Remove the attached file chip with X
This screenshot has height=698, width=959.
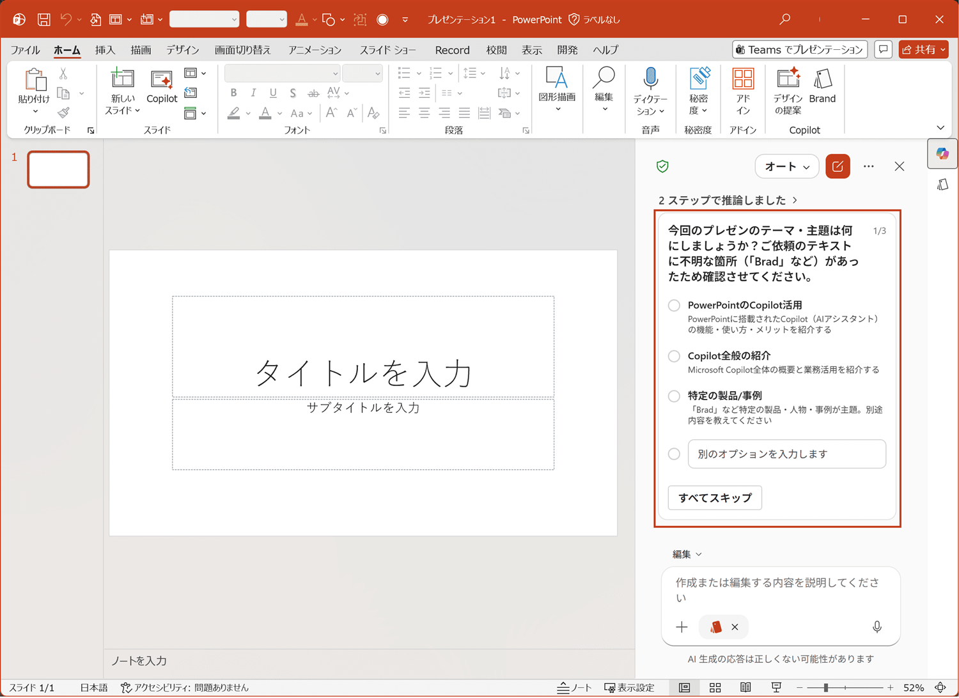click(735, 627)
